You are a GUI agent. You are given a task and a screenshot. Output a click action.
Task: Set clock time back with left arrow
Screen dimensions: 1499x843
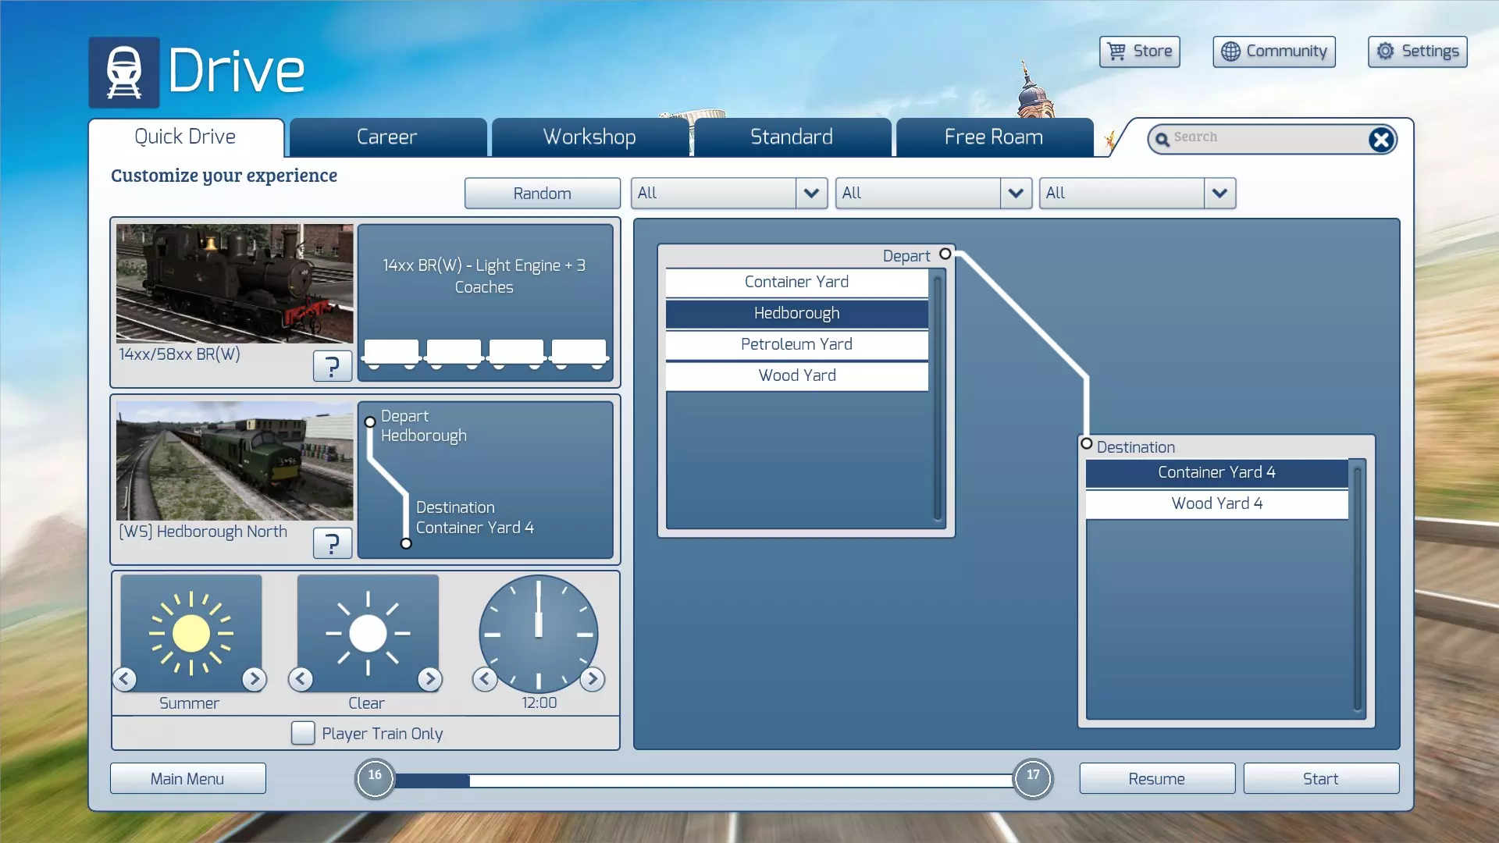coord(485,679)
